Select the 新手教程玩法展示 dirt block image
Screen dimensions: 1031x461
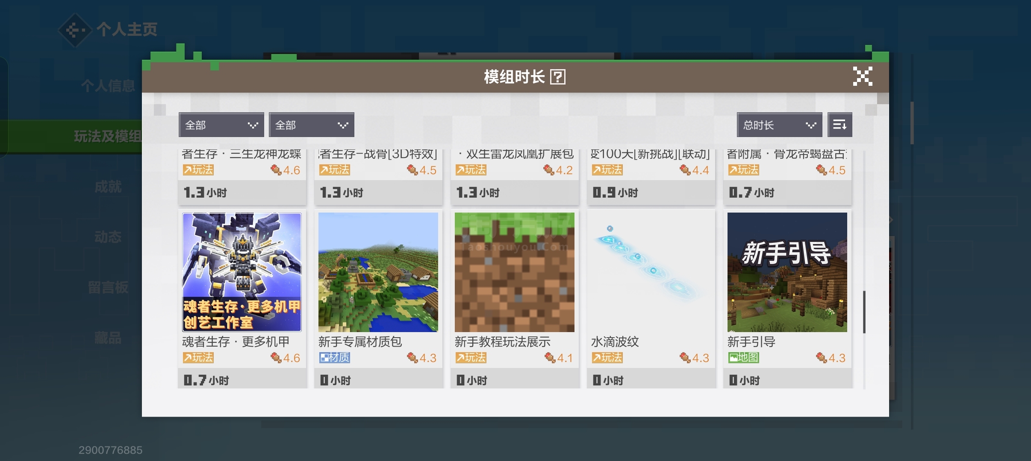click(x=514, y=272)
